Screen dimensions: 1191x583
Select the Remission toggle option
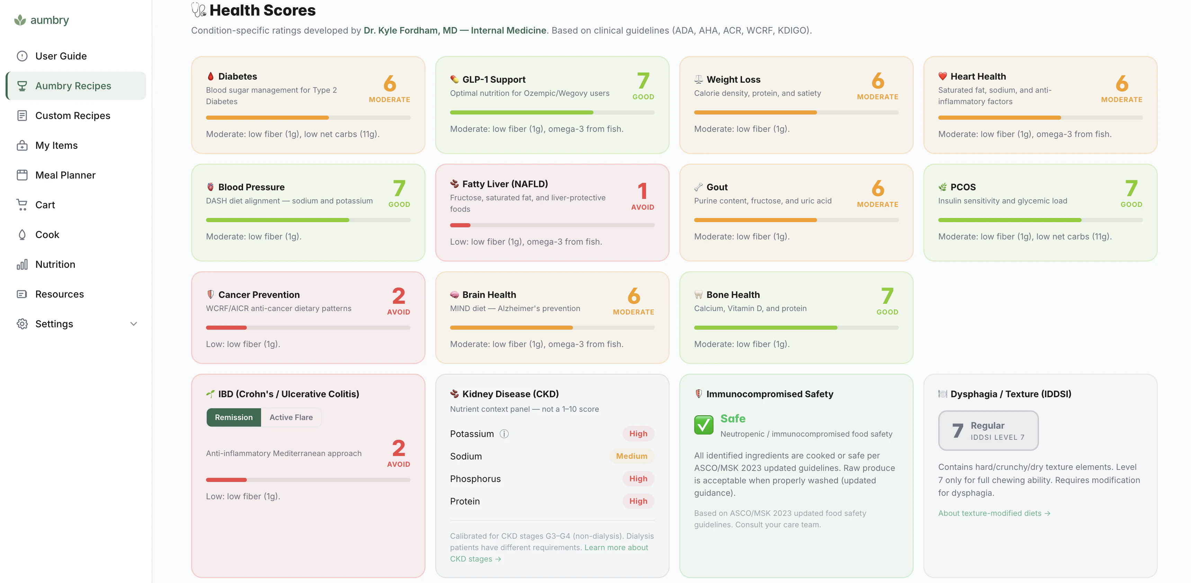233,417
